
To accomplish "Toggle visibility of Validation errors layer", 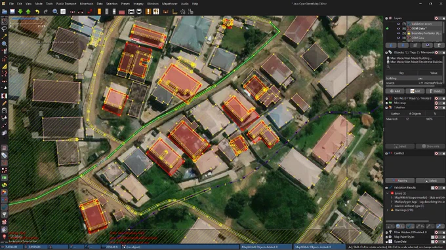I will (x=399, y=24).
